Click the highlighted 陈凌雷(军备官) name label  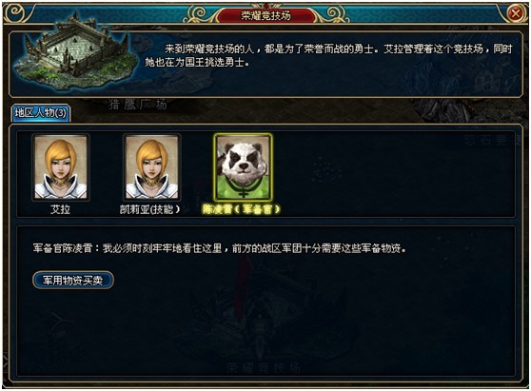(241, 209)
